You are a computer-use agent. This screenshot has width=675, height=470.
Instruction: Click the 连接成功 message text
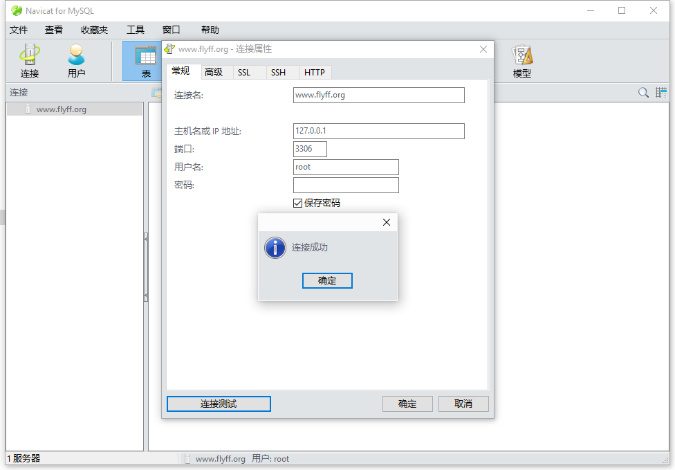coord(310,247)
